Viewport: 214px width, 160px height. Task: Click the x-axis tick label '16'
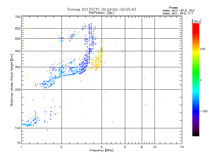tap(182, 147)
